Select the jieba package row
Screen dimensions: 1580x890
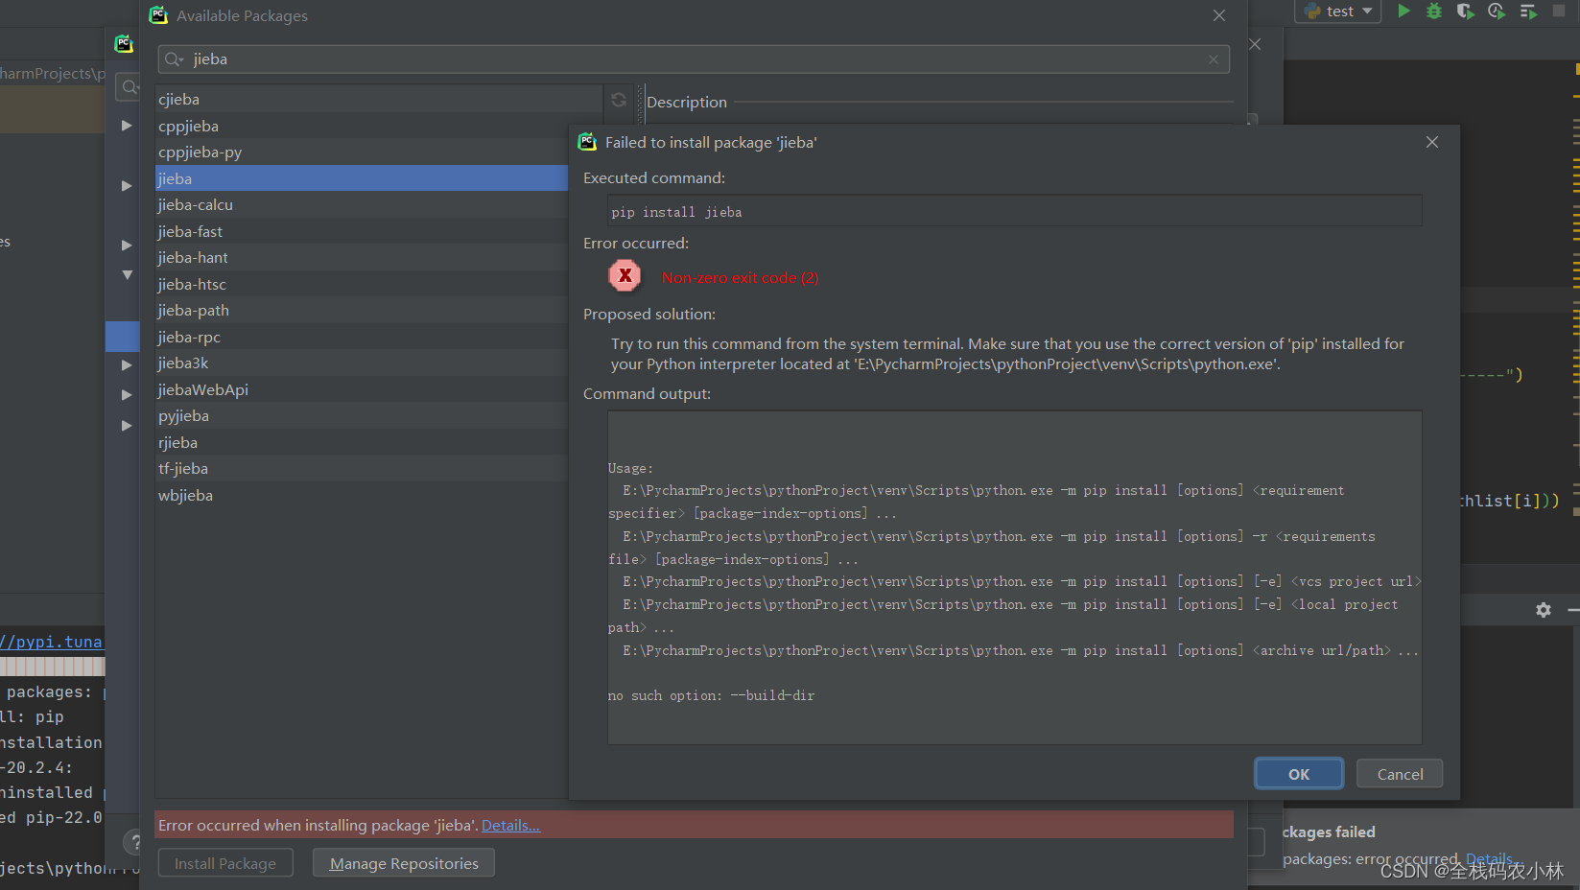pos(363,178)
